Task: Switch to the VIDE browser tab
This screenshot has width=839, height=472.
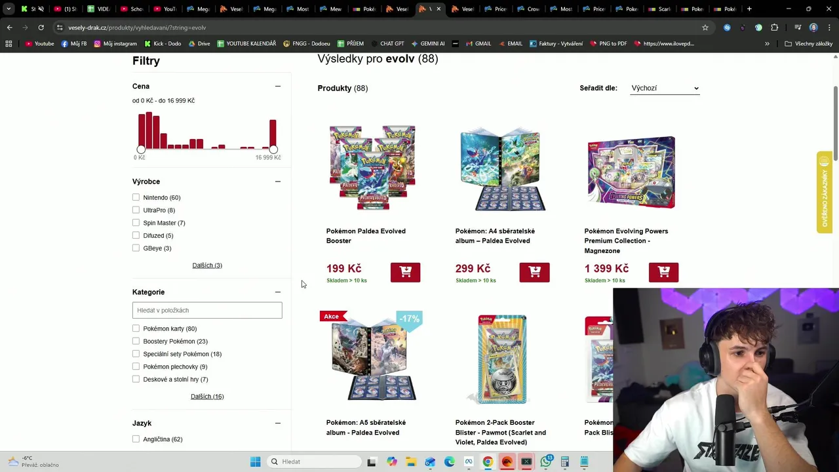Action: (x=98, y=9)
